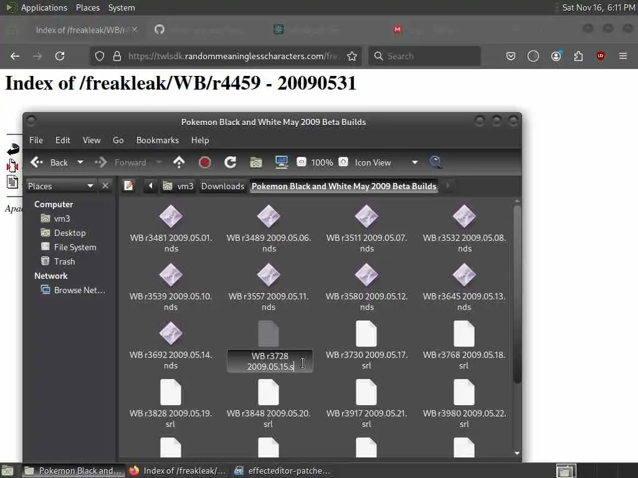Open the File menu
638x478 pixels.
[36, 140]
